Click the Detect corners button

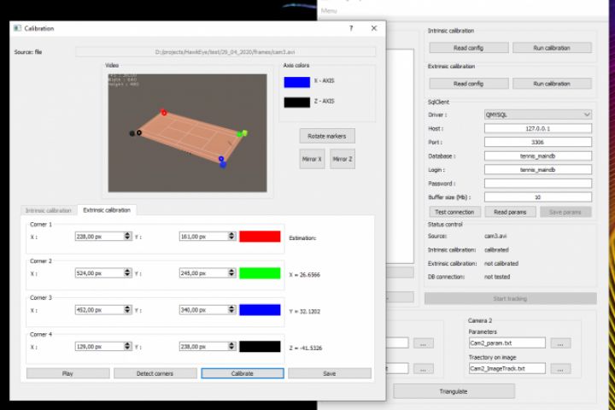(155, 373)
